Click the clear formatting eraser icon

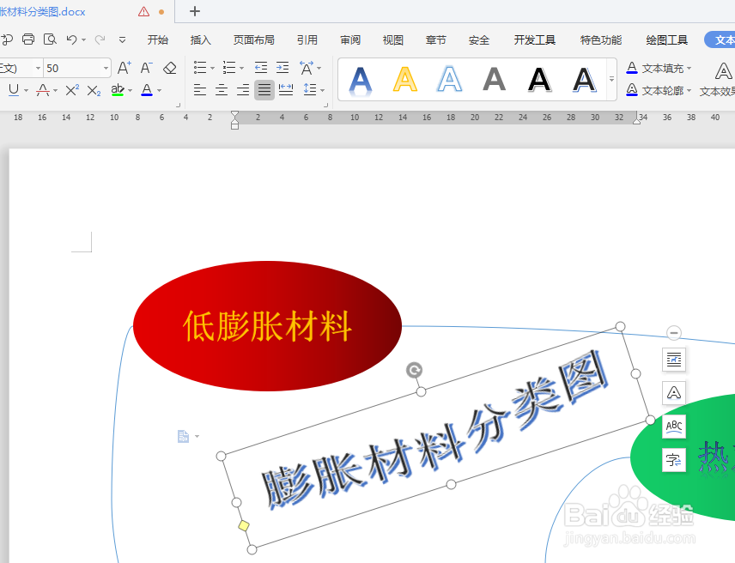[169, 67]
